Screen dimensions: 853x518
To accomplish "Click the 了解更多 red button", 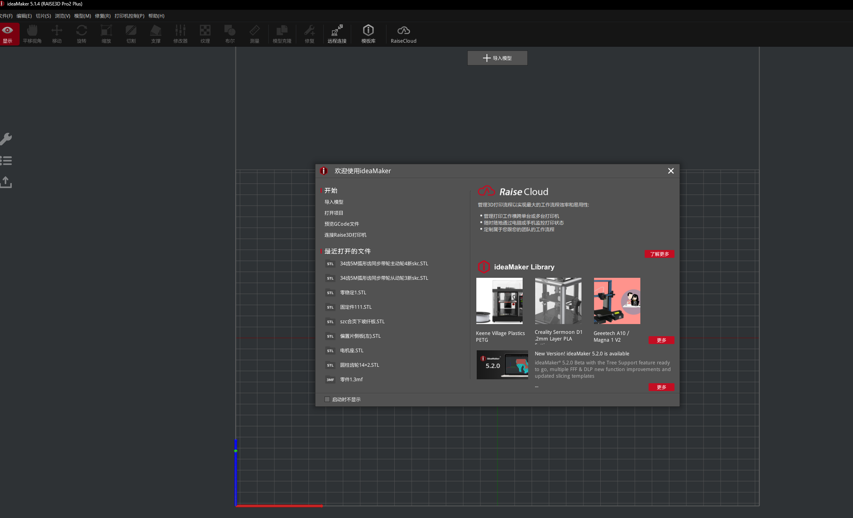I will [660, 254].
